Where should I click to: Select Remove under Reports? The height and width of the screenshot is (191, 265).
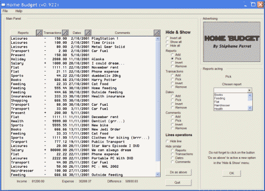tap(172, 66)
